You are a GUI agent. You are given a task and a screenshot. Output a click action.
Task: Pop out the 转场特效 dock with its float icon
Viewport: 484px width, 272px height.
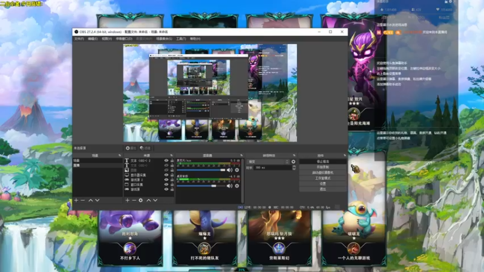pos(294,155)
